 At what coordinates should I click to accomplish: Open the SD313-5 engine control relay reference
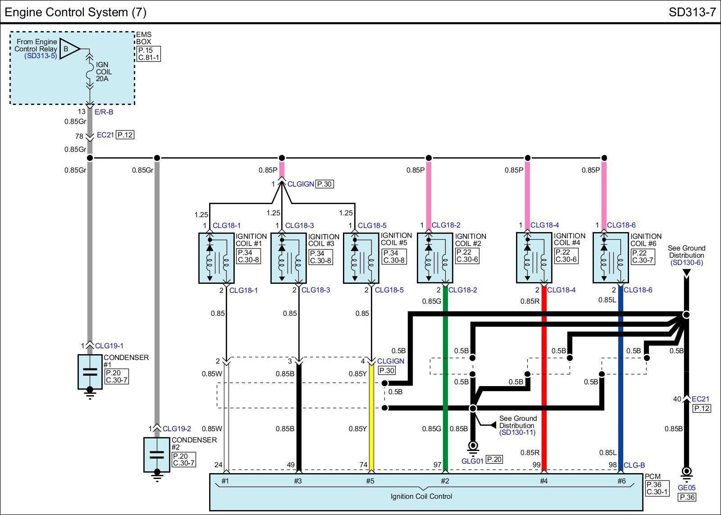(41, 56)
